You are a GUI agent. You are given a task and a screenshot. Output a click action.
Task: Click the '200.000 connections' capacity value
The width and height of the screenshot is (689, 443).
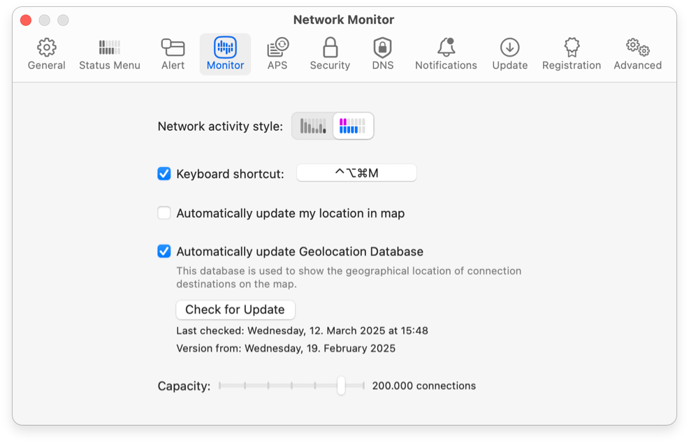click(x=424, y=386)
